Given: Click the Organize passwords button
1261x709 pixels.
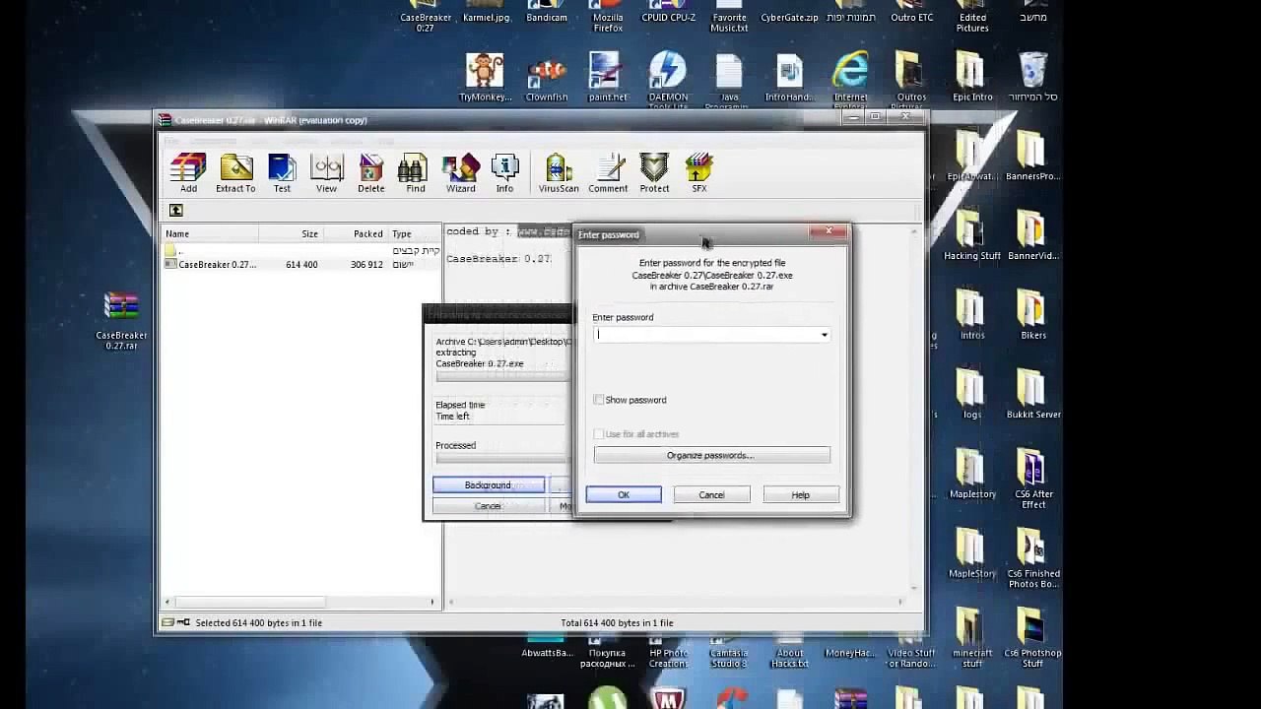Looking at the screenshot, I should coord(711,455).
